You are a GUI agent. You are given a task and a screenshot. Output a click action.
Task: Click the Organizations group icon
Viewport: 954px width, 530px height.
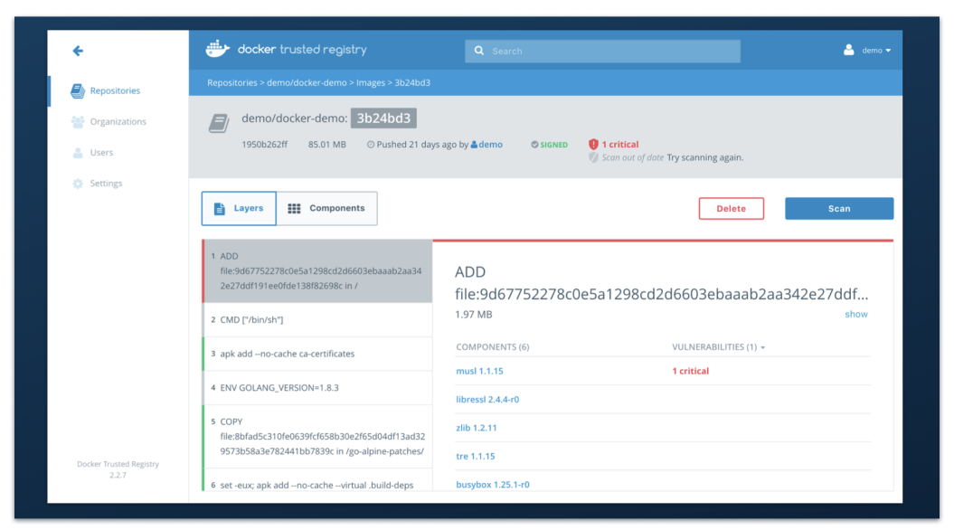click(78, 122)
